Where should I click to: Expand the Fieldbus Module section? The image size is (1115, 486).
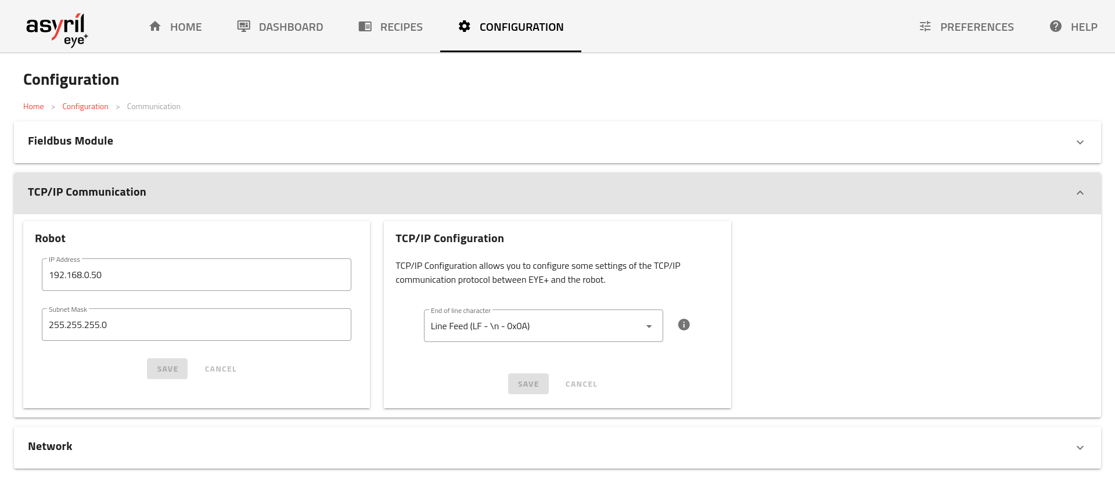[x=1080, y=142]
